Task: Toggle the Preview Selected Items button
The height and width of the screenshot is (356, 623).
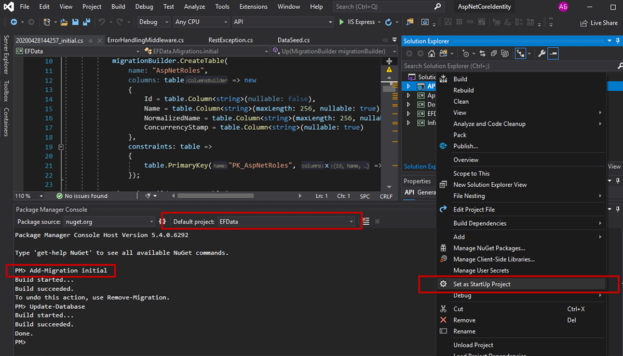Action: point(553,53)
